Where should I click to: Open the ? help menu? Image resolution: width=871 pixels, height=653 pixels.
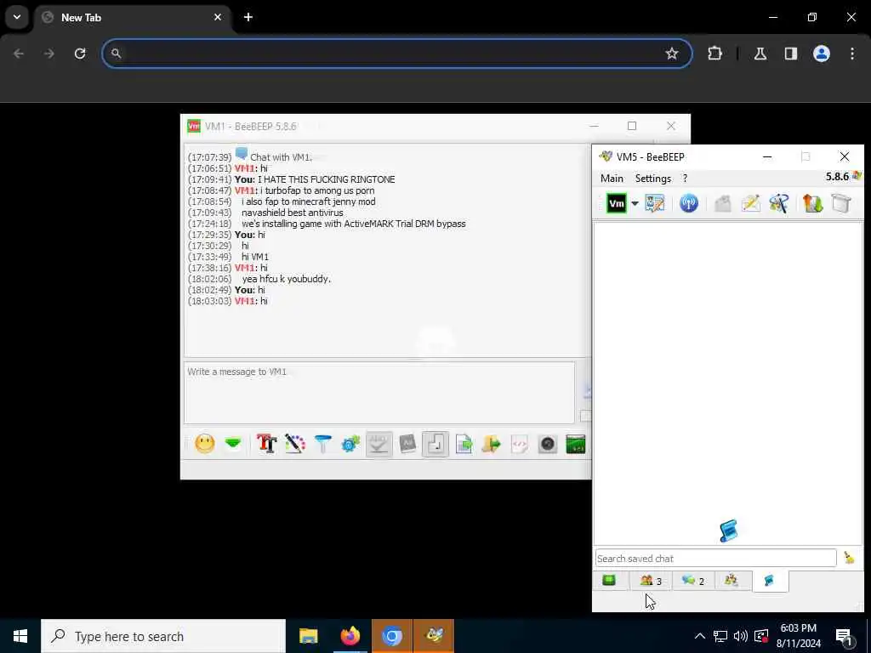(x=685, y=179)
